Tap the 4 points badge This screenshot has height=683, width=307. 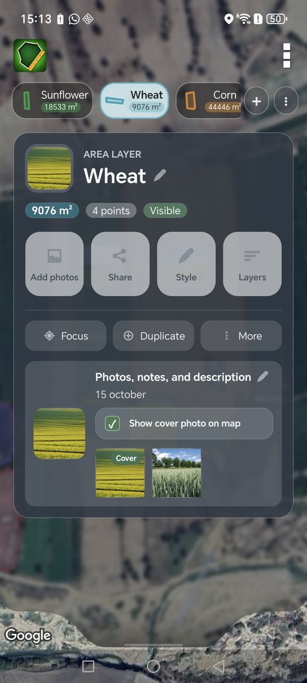pyautogui.click(x=111, y=211)
